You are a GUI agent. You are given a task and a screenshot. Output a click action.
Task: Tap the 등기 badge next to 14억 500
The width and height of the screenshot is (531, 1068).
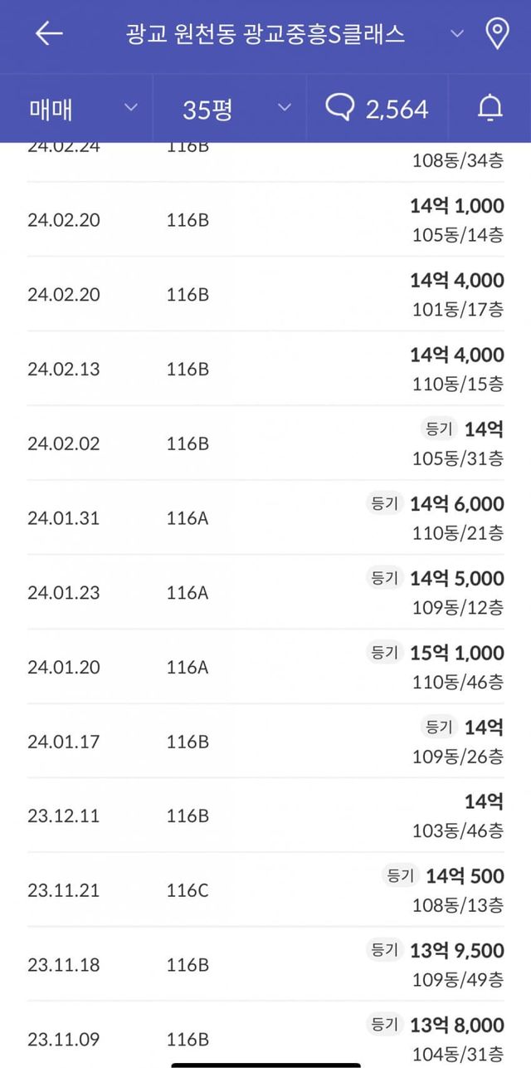click(398, 876)
